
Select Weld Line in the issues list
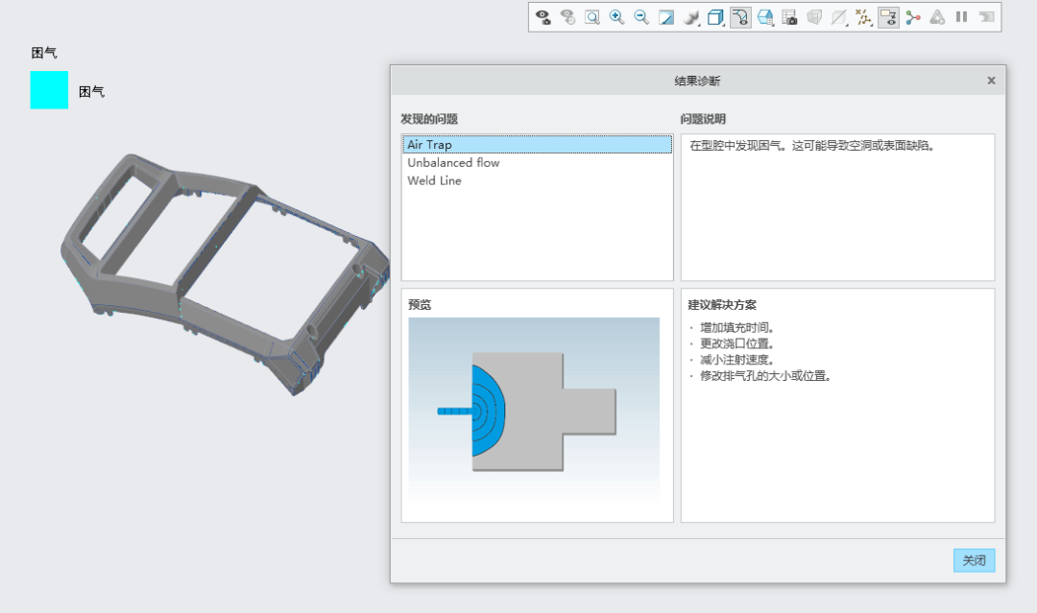[x=537, y=180]
